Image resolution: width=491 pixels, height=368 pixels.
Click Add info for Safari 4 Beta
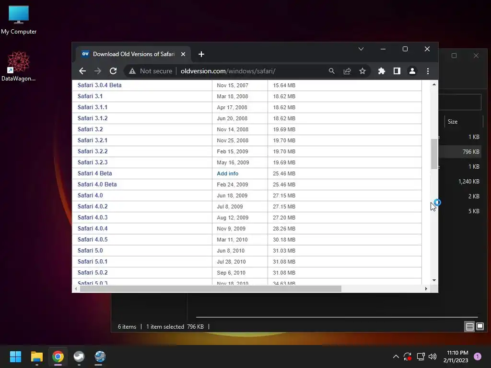coord(228,173)
